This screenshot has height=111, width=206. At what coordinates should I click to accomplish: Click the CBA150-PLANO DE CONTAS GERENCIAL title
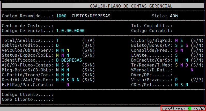[x=131, y=6]
